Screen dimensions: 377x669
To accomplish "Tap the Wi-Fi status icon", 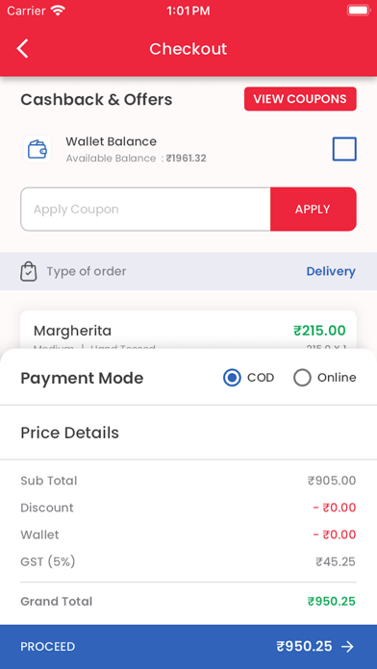I will click(57, 11).
